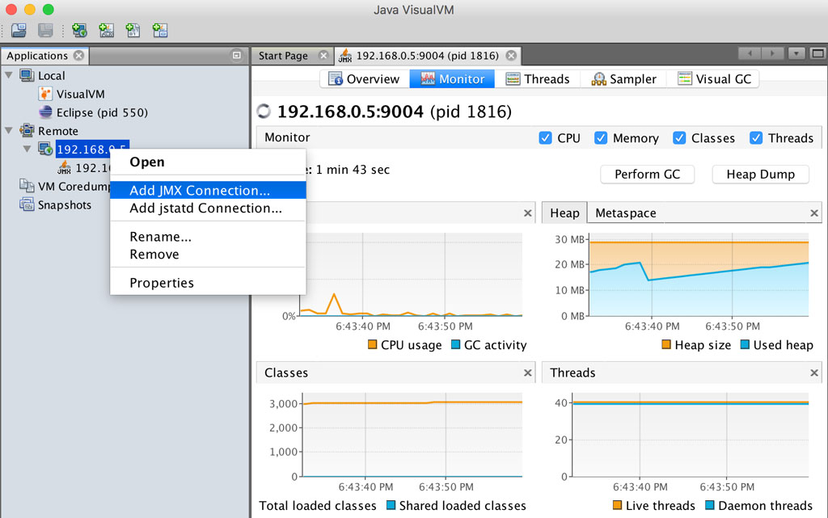Collapse the Local tree node
The image size is (828, 518).
[8, 75]
